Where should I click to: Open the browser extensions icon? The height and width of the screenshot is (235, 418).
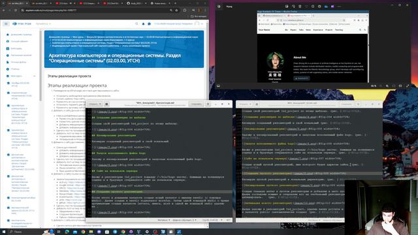point(185,10)
